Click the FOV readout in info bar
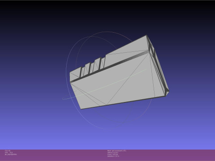 (x=8, y=151)
